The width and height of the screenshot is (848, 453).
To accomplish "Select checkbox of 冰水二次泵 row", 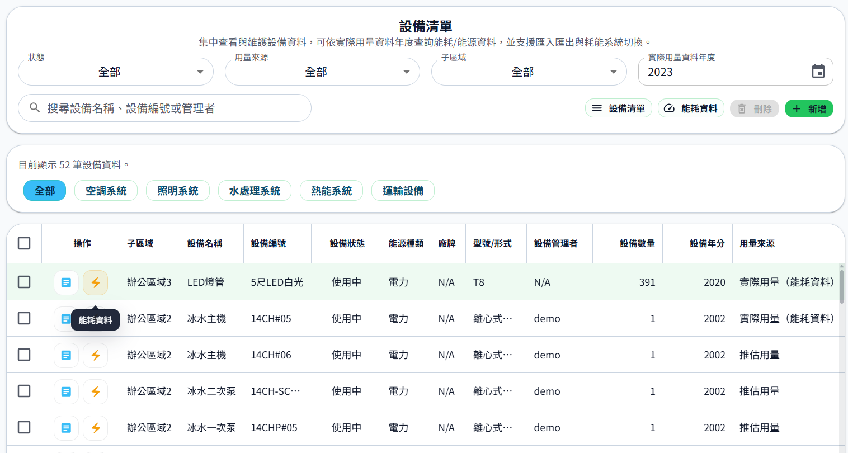I will click(24, 391).
